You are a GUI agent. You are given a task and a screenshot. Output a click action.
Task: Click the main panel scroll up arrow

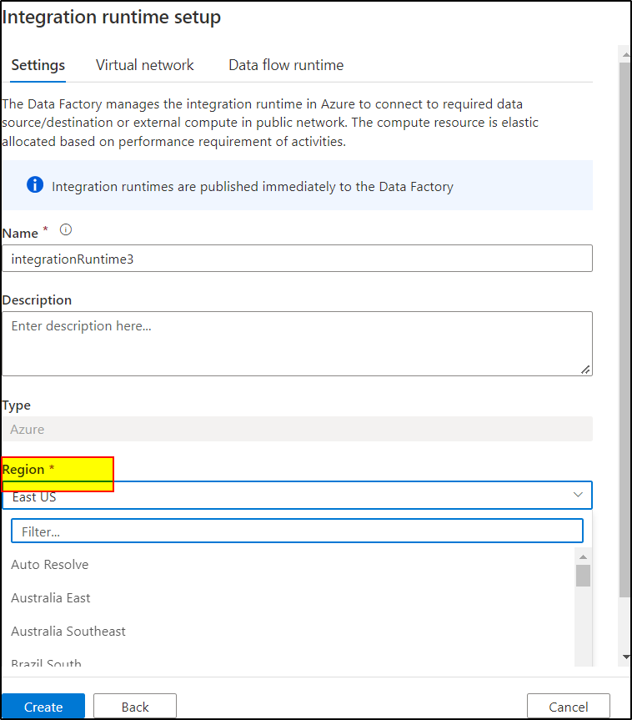point(626,54)
